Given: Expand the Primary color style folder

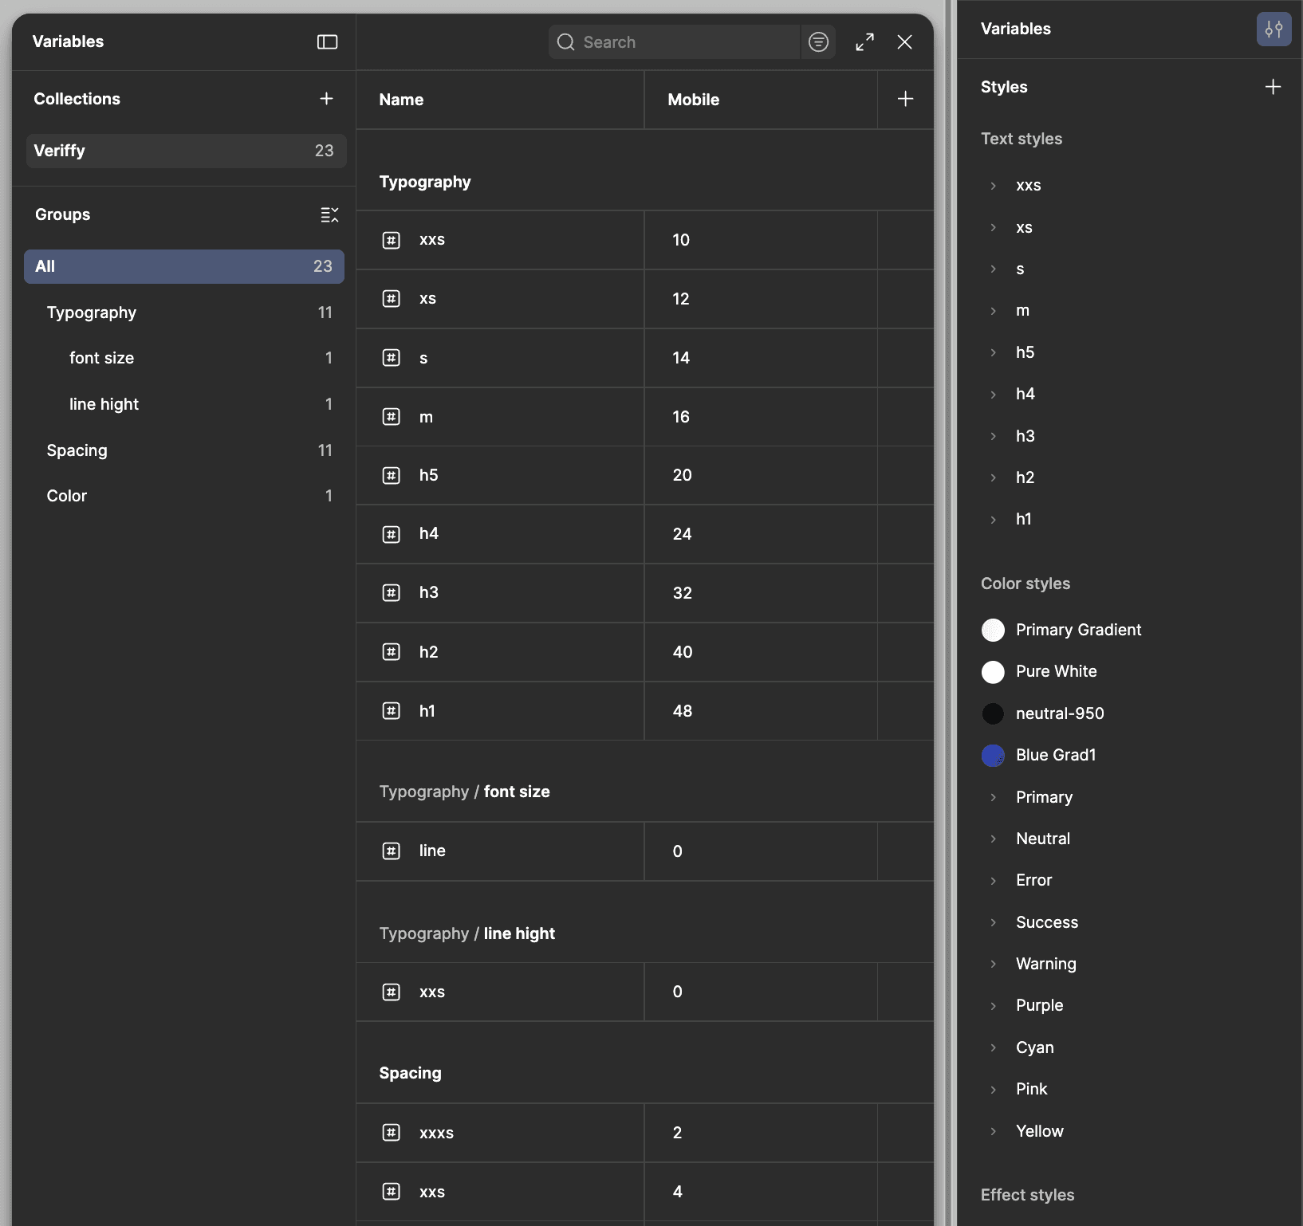Looking at the screenshot, I should 993,797.
